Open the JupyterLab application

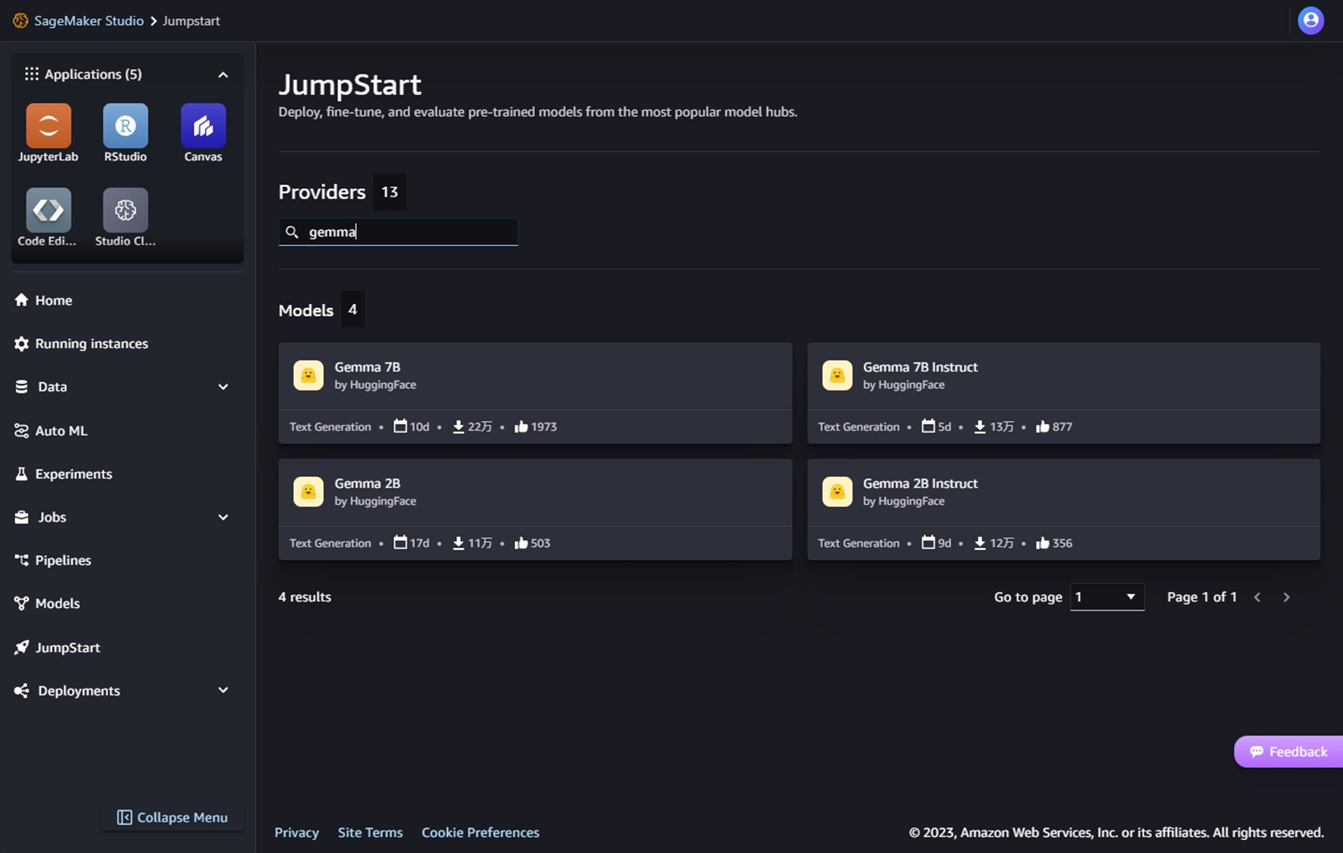47,127
